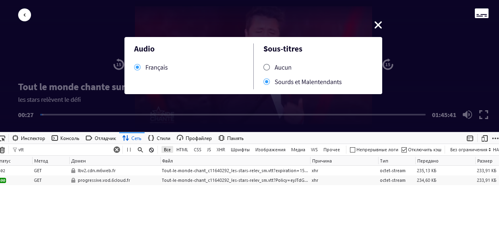Screen dimensions: 499x247
Task: Rewind 15 seconds in the player
Action: [x=119, y=64]
